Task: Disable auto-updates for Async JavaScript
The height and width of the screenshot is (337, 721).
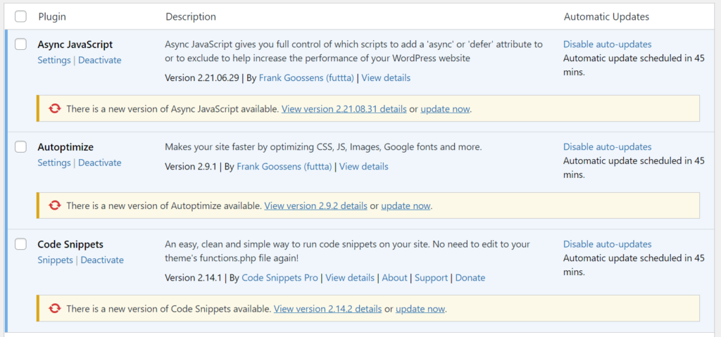Action: click(x=607, y=44)
